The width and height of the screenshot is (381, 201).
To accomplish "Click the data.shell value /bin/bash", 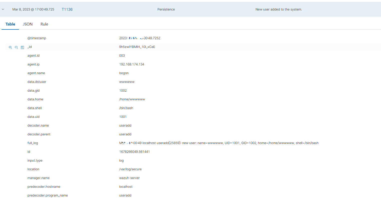I will [x=126, y=108].
